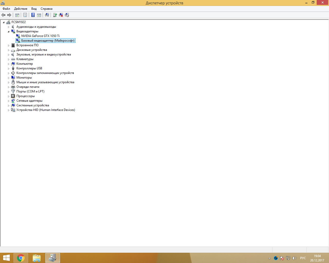Collapse the FCSM1922 root node
The image size is (329, 263).
[4, 22]
